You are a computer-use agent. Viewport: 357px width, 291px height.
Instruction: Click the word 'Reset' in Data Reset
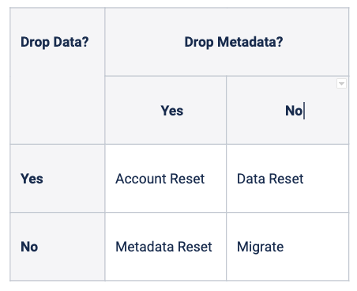[286, 179]
